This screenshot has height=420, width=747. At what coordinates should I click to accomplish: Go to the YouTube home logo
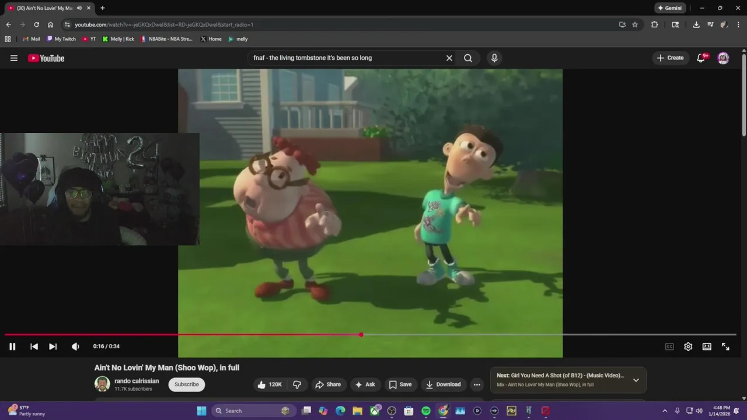pyautogui.click(x=46, y=58)
